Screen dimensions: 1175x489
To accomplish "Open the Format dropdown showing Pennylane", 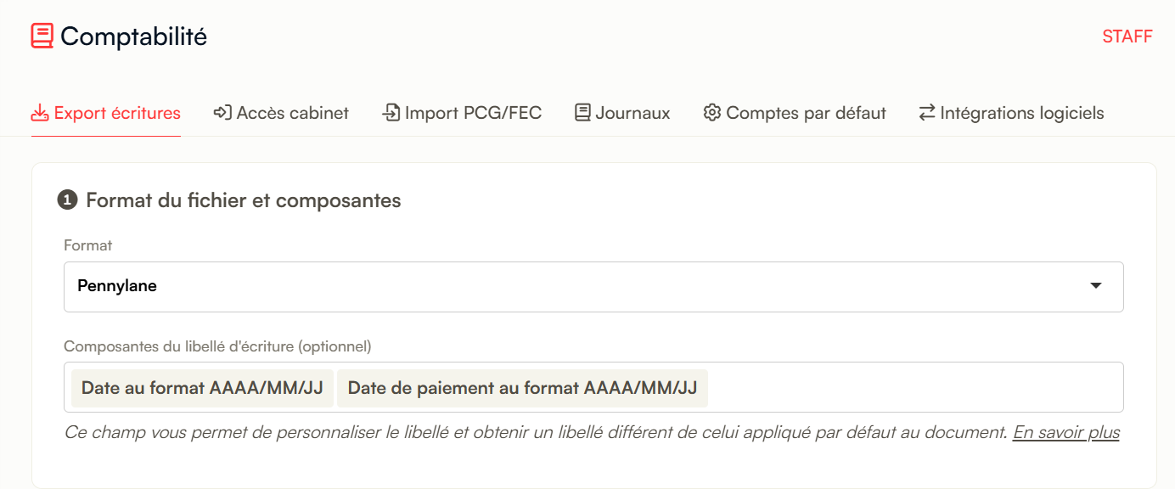I will [x=593, y=286].
